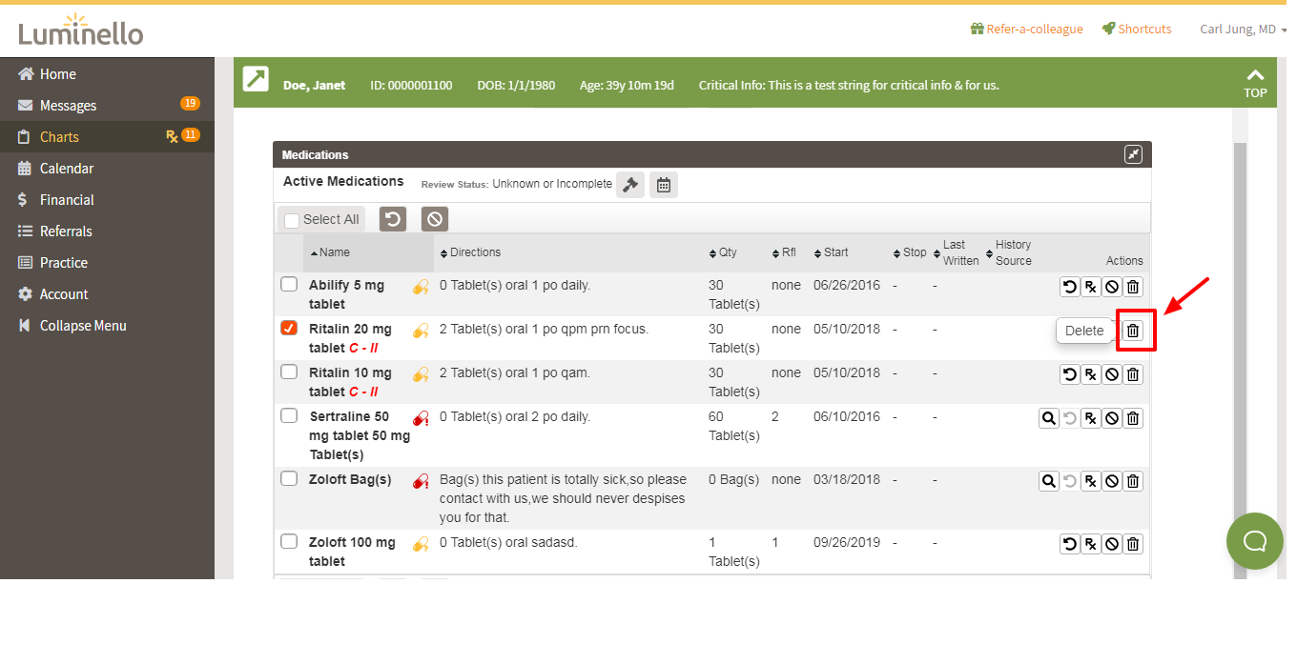Click the refill icon for Abilify 5 mg
The width and height of the screenshot is (1297, 664).
pyautogui.click(x=1070, y=287)
